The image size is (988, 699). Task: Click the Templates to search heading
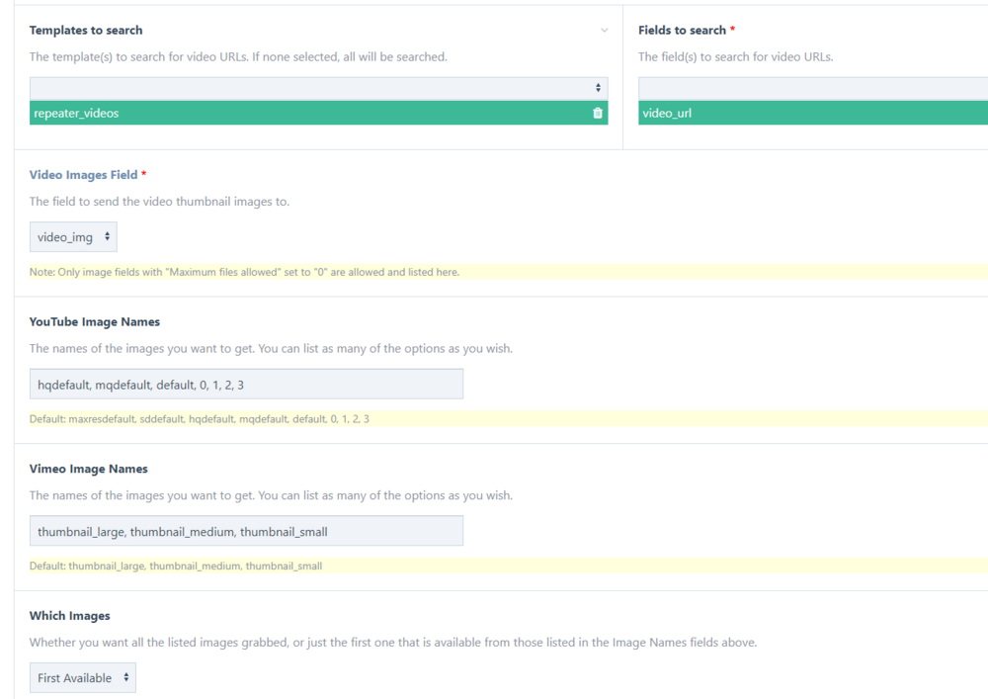[x=86, y=31]
